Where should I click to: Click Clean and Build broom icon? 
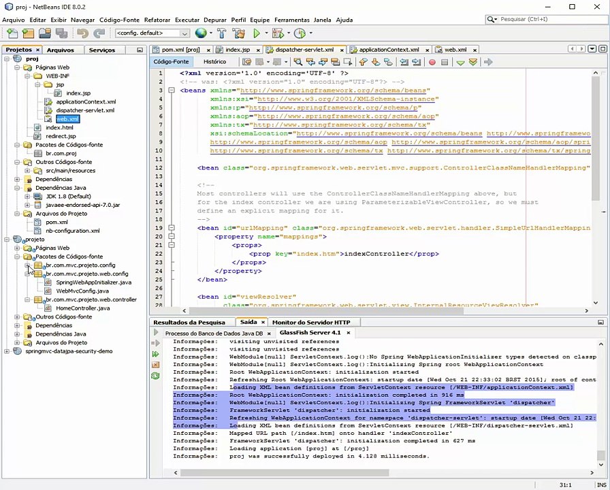point(238,33)
